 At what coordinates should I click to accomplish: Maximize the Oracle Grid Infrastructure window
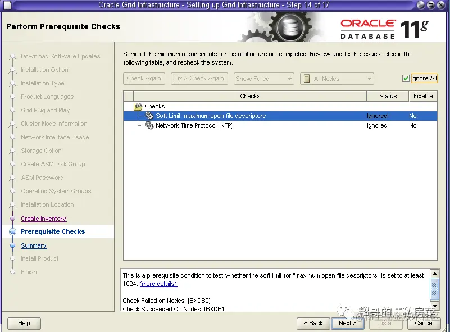pos(431,5)
